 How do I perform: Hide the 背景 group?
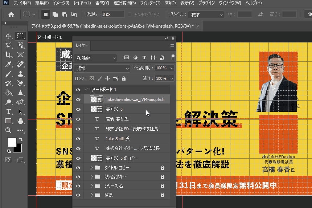click(78, 195)
